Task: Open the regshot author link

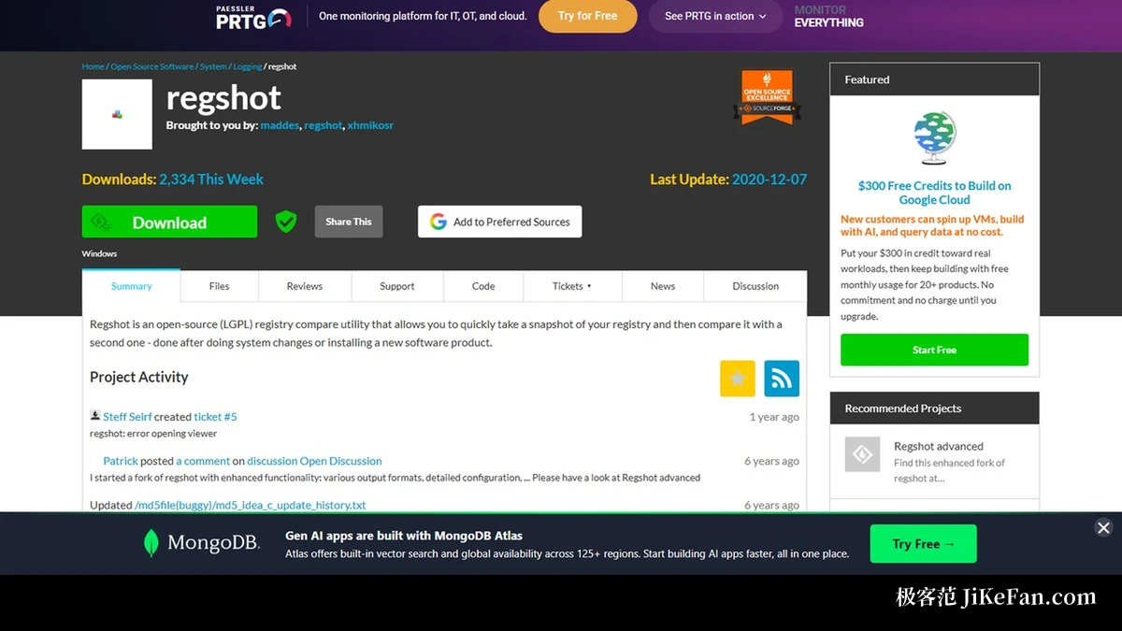Action: tap(324, 125)
